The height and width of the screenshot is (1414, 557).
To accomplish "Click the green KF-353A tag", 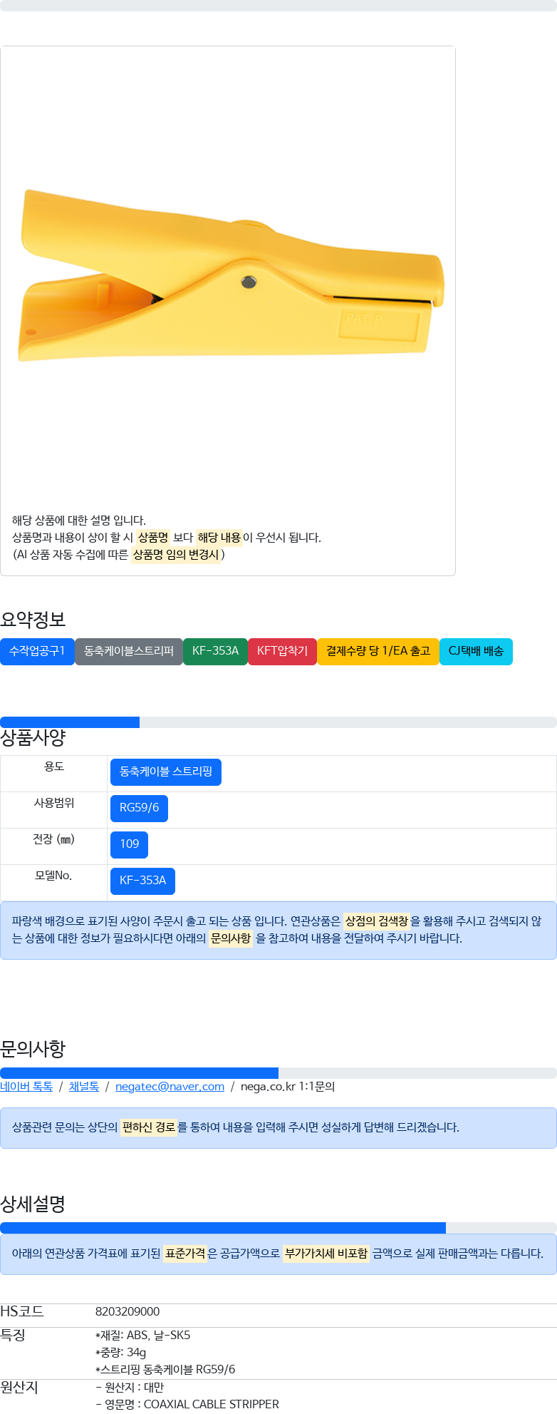I will point(215,651).
